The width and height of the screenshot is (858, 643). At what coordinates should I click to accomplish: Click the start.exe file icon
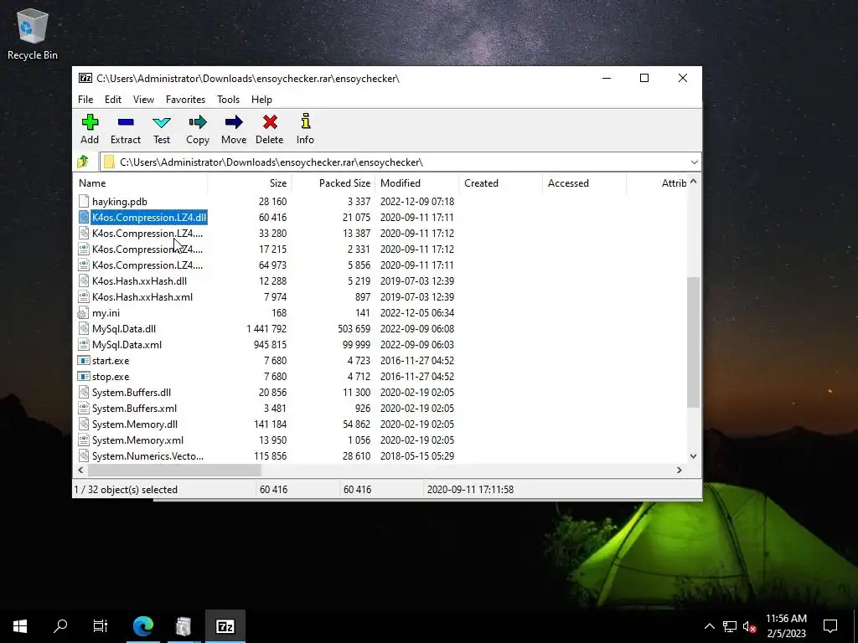pyautogui.click(x=83, y=360)
